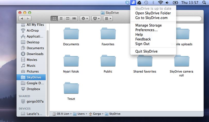Open the gear Action dropdown
This screenshot has height=122, width=209.
click(x=85, y=18)
